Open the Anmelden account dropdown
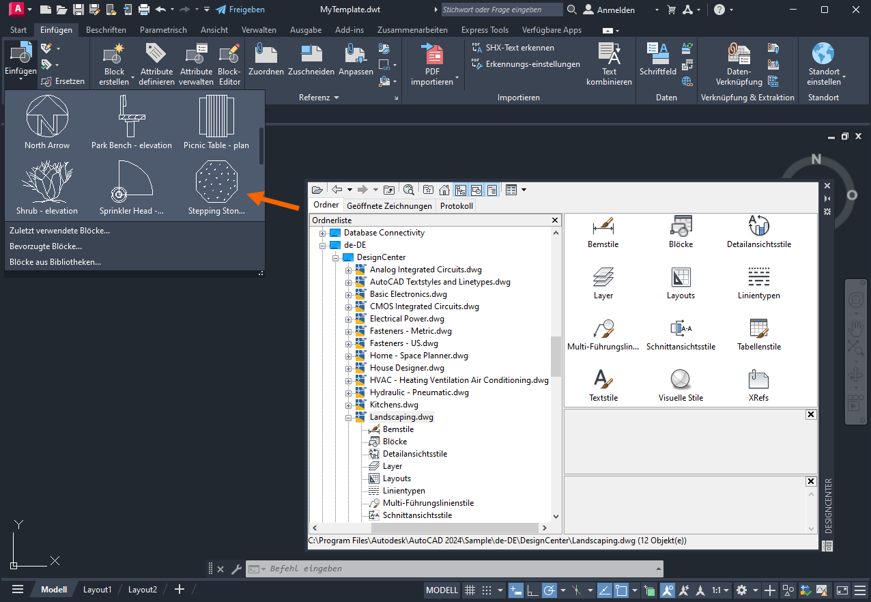The width and height of the screenshot is (871, 602). [x=657, y=10]
